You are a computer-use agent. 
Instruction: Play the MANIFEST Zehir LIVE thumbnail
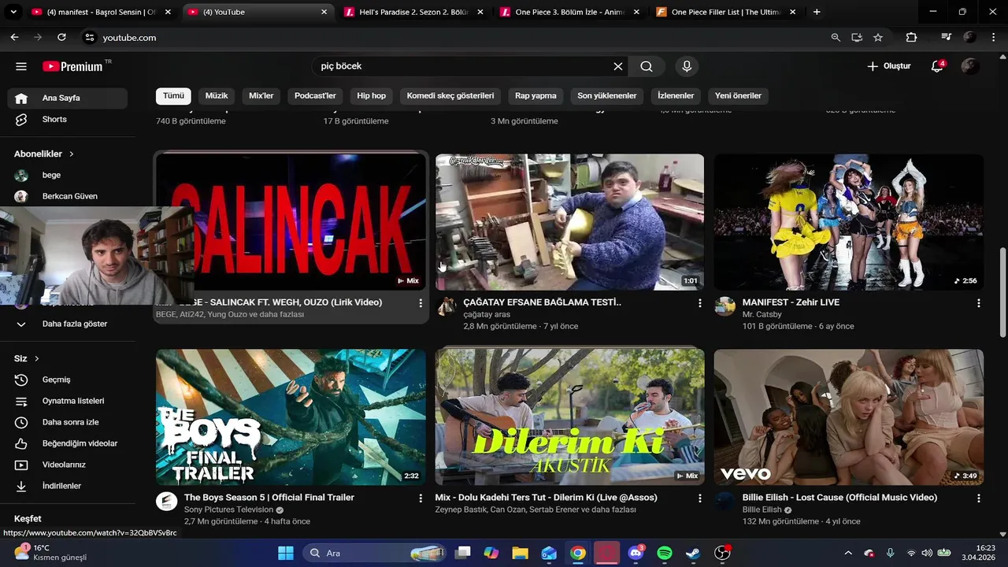click(848, 221)
